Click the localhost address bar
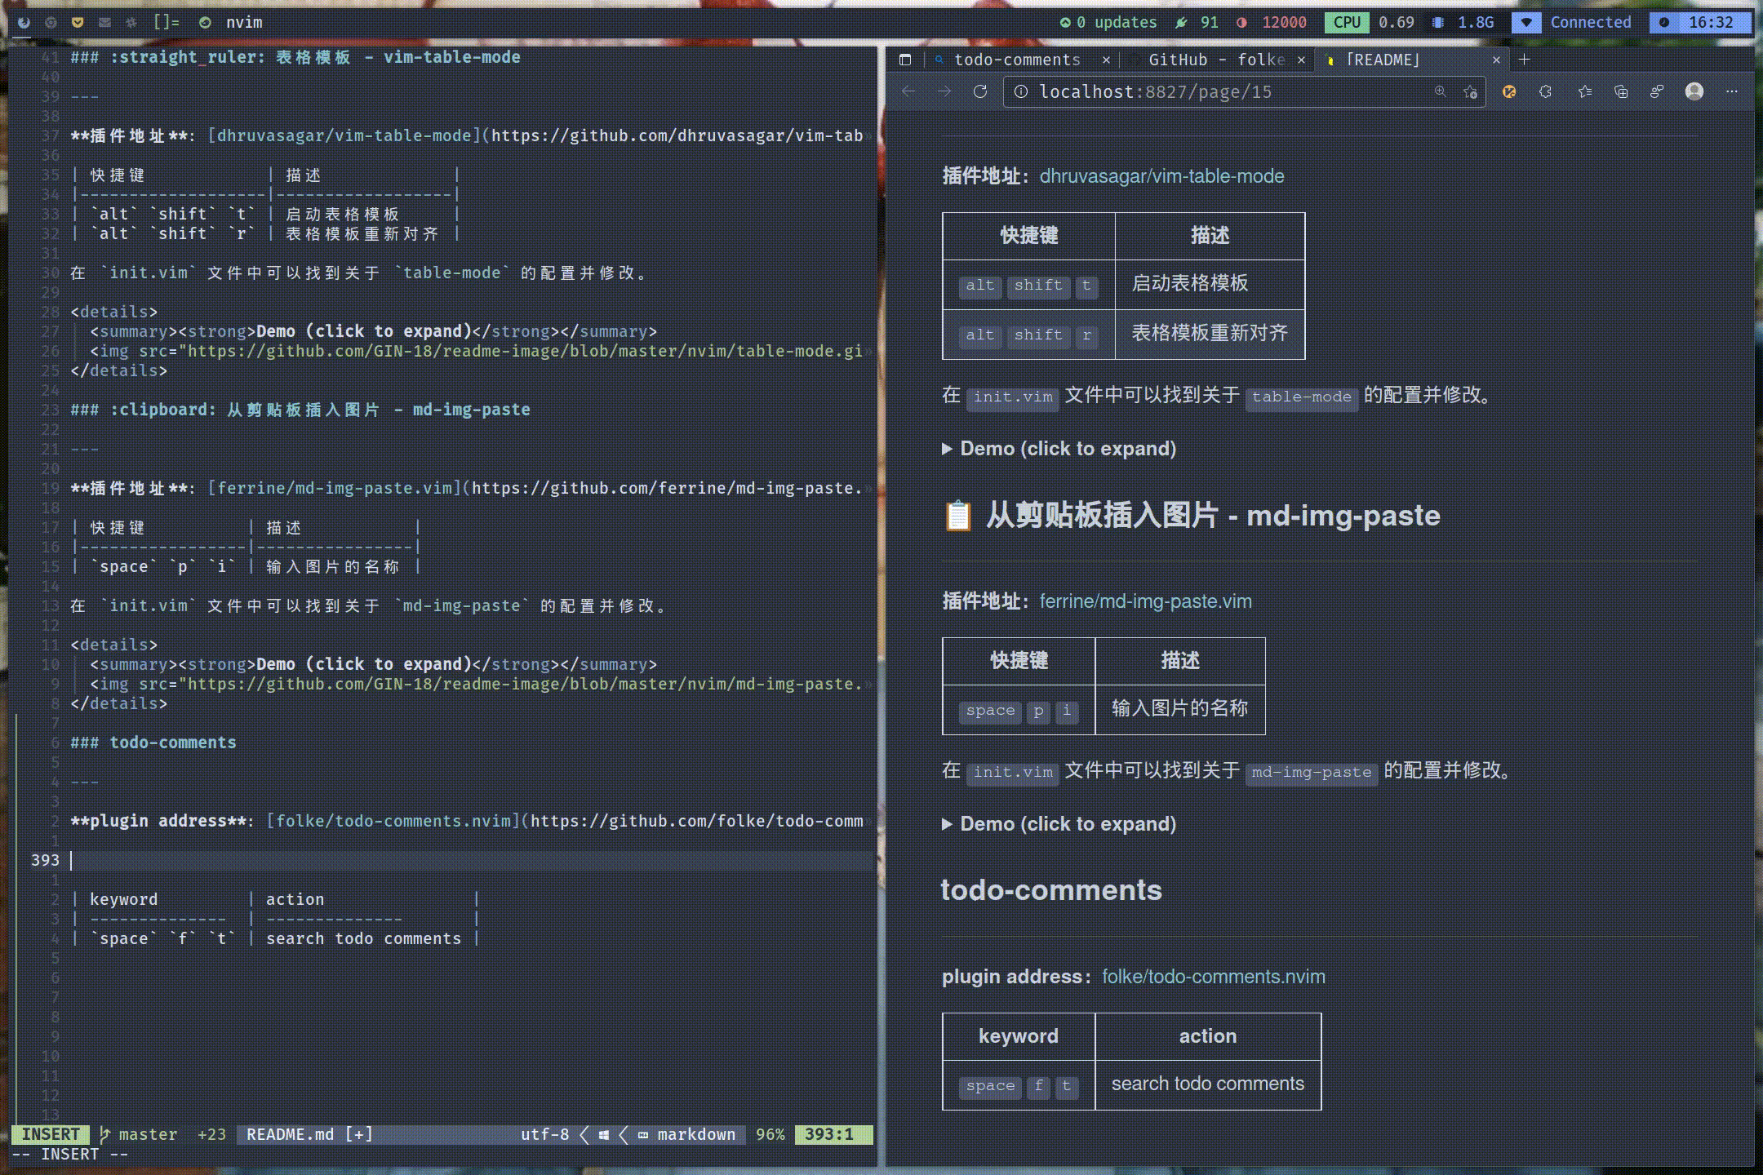The height and width of the screenshot is (1175, 1763). click(1224, 91)
